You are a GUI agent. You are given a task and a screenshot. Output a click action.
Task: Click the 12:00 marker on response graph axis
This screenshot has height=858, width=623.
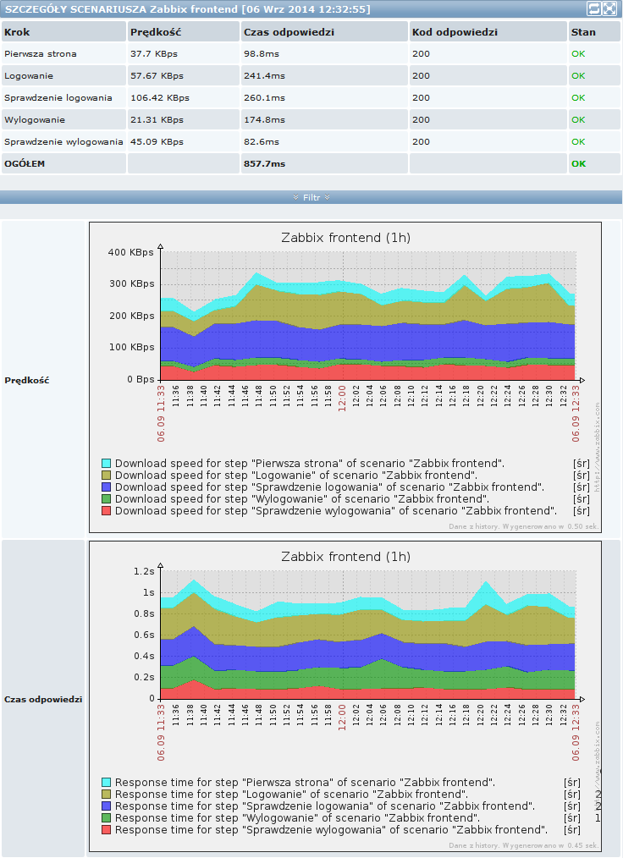point(342,718)
